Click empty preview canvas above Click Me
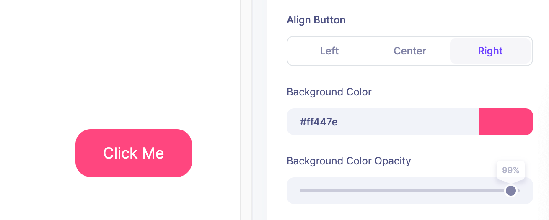Image resolution: width=549 pixels, height=220 pixels. pyautogui.click(x=133, y=63)
